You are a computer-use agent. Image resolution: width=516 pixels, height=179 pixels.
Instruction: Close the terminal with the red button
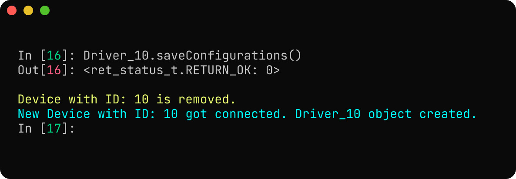[x=12, y=10]
